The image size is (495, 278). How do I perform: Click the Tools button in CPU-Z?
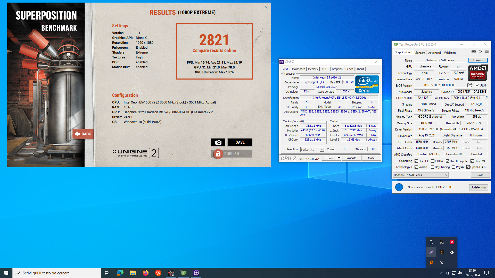tap(329, 158)
